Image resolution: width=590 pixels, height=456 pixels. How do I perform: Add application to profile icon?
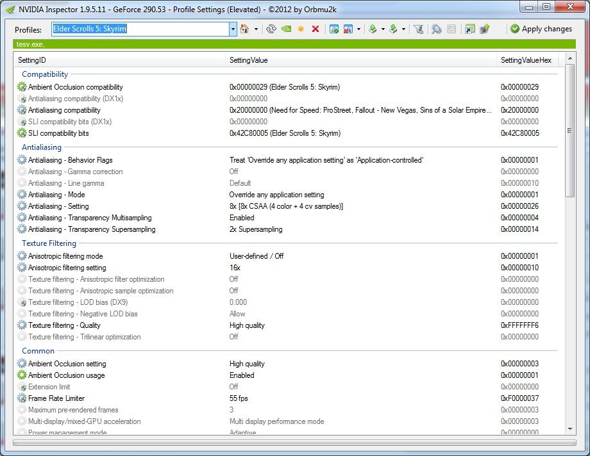pyautogui.click(x=333, y=29)
